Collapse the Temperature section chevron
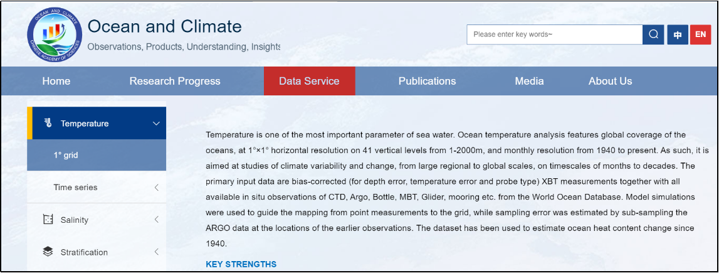The width and height of the screenshot is (719, 273). coord(156,124)
